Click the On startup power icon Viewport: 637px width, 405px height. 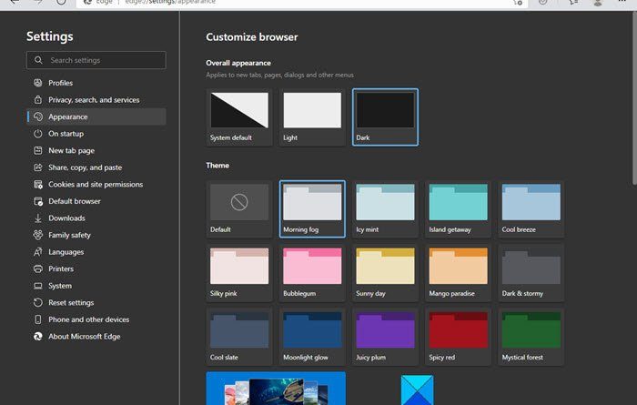38,134
